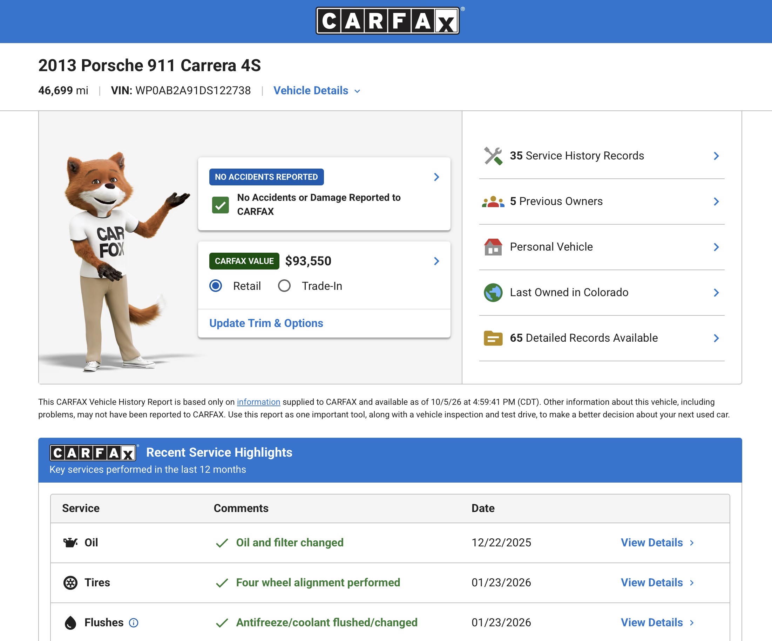Click the oil can icon
This screenshot has width=772, height=641.
click(70, 543)
